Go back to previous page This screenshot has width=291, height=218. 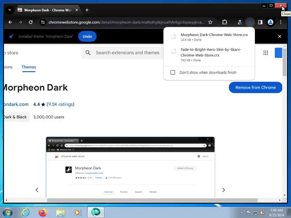click(x=10, y=22)
